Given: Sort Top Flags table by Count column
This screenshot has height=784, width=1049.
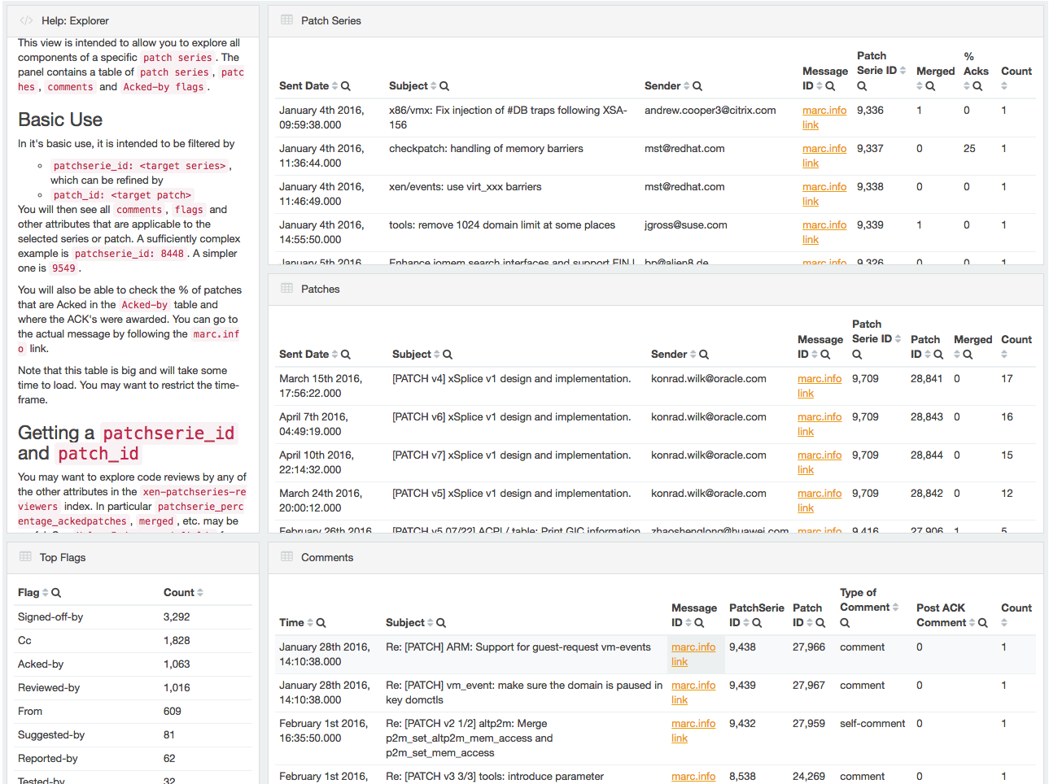Looking at the screenshot, I should (x=200, y=593).
